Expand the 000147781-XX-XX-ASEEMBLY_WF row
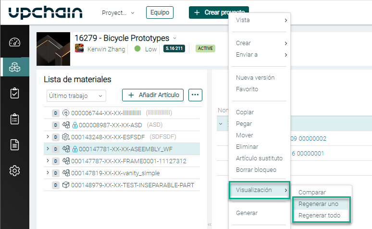The height and width of the screenshot is (229, 372). click(x=48, y=149)
